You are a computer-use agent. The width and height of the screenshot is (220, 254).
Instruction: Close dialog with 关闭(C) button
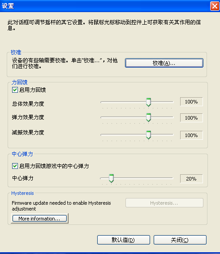click(x=180, y=240)
